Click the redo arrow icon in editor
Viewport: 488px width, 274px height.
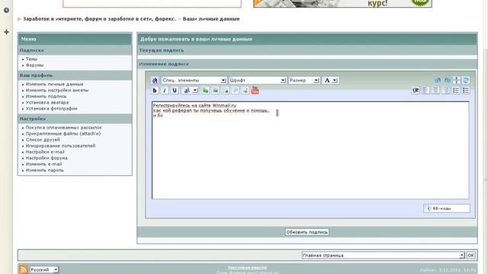coord(447,80)
